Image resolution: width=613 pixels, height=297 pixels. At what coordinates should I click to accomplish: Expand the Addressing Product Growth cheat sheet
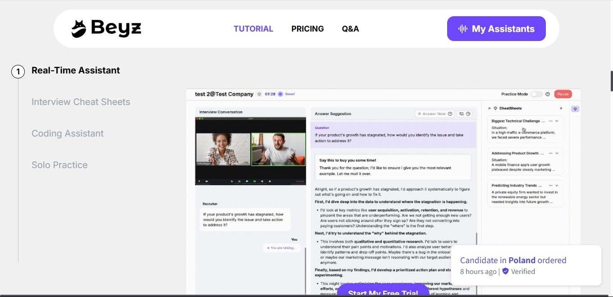(557, 153)
